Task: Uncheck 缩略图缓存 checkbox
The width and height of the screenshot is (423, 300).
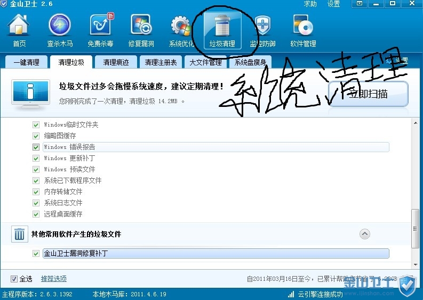Action: click(36, 136)
